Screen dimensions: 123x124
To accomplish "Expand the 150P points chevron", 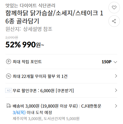I will click(115, 62).
